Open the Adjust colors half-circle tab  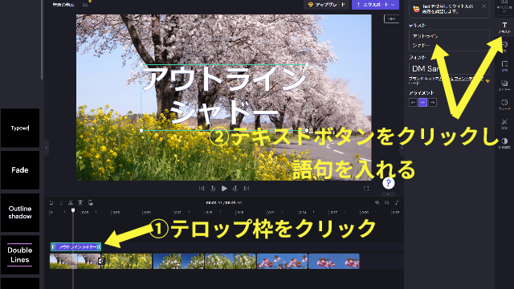504,143
